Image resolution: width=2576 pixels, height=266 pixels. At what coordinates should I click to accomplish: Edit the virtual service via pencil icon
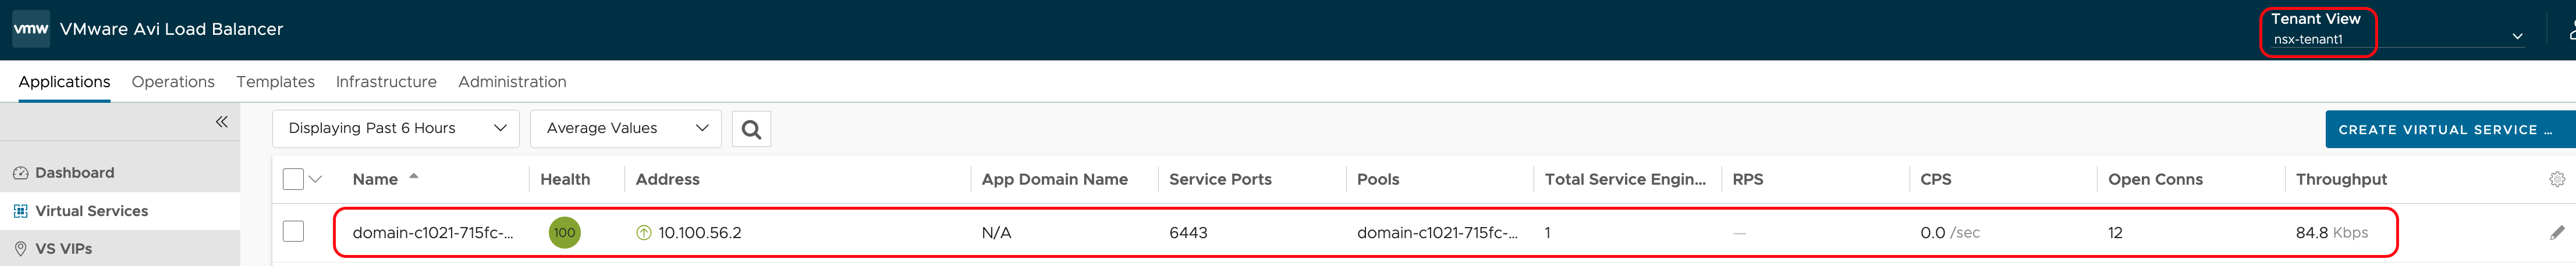tap(2556, 232)
